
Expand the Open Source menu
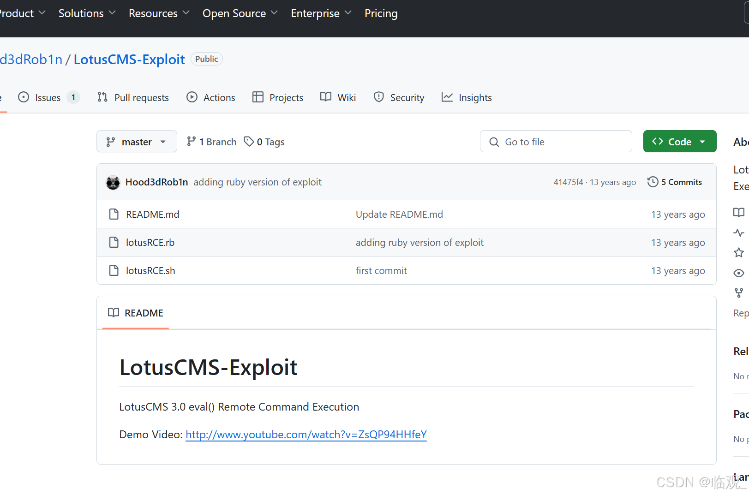pos(240,13)
